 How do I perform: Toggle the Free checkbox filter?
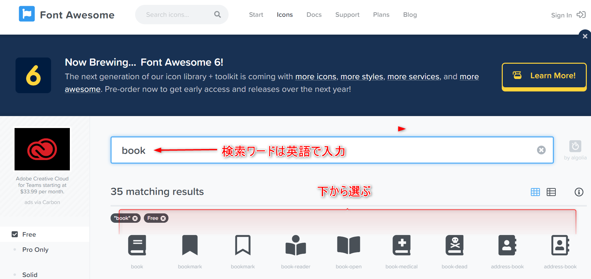pos(15,234)
